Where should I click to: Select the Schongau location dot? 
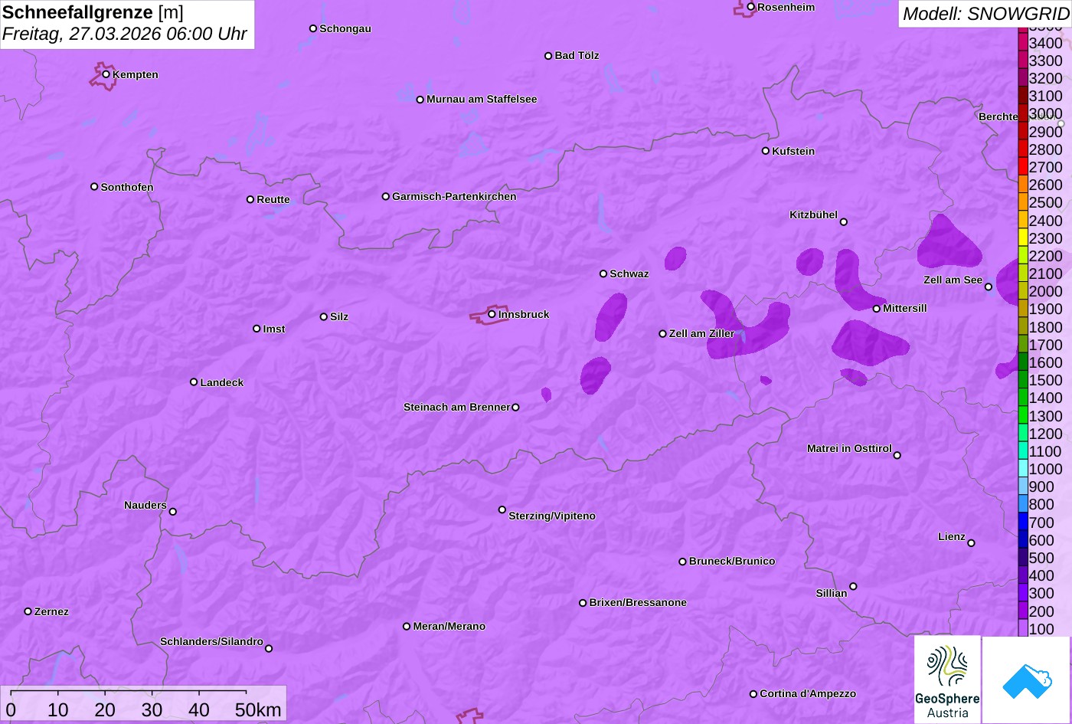click(313, 28)
